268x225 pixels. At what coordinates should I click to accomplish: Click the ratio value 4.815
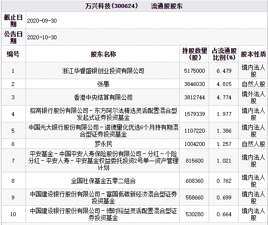pyautogui.click(x=224, y=84)
